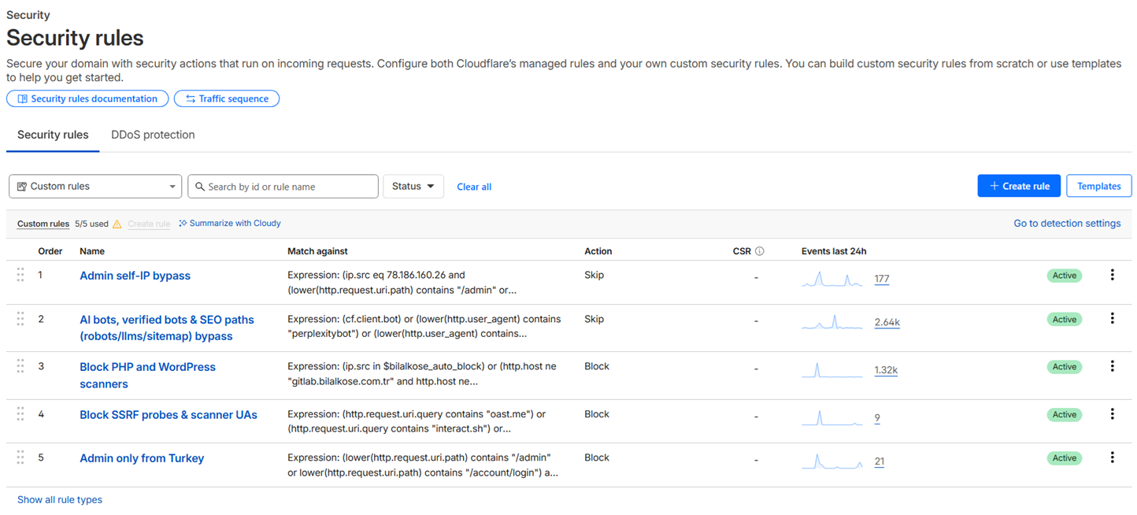This screenshot has width=1137, height=515.
Task: Open the Block SSRF probes & scanner UAs rule
Action: [x=169, y=414]
